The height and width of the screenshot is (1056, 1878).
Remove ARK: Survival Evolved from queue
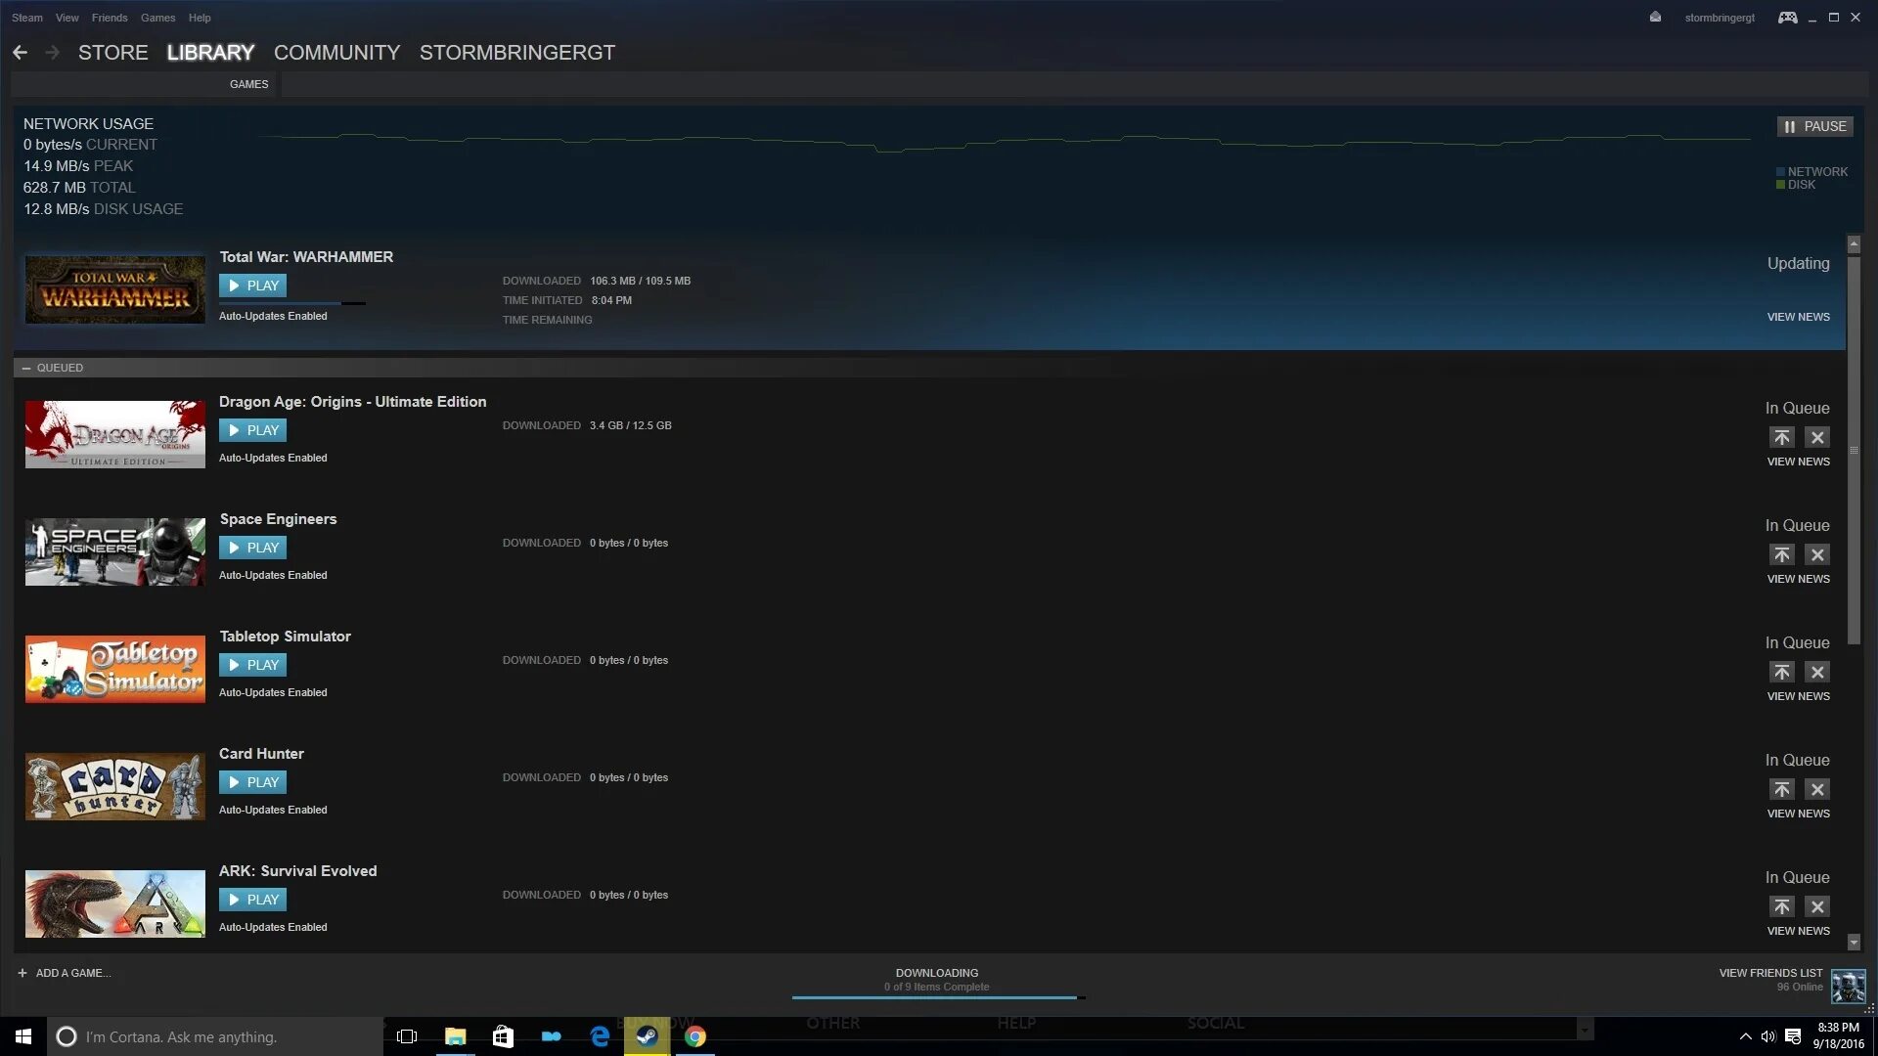click(x=1817, y=906)
